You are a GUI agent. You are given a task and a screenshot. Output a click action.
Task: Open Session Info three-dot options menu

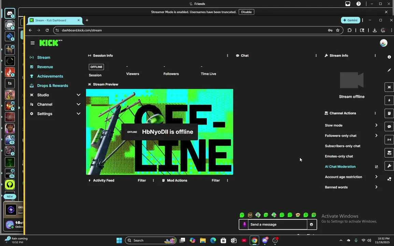227,56
